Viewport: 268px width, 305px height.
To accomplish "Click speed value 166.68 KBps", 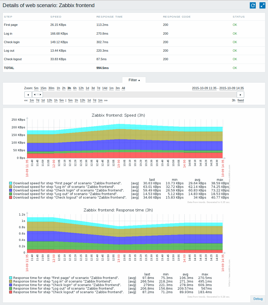I will (59, 34).
